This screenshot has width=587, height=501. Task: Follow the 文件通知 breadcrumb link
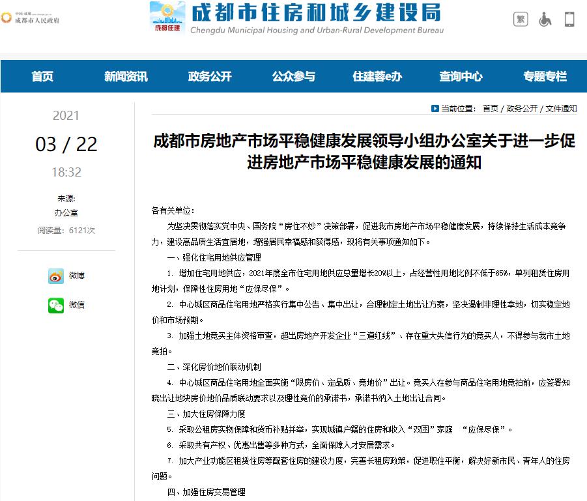click(x=561, y=109)
